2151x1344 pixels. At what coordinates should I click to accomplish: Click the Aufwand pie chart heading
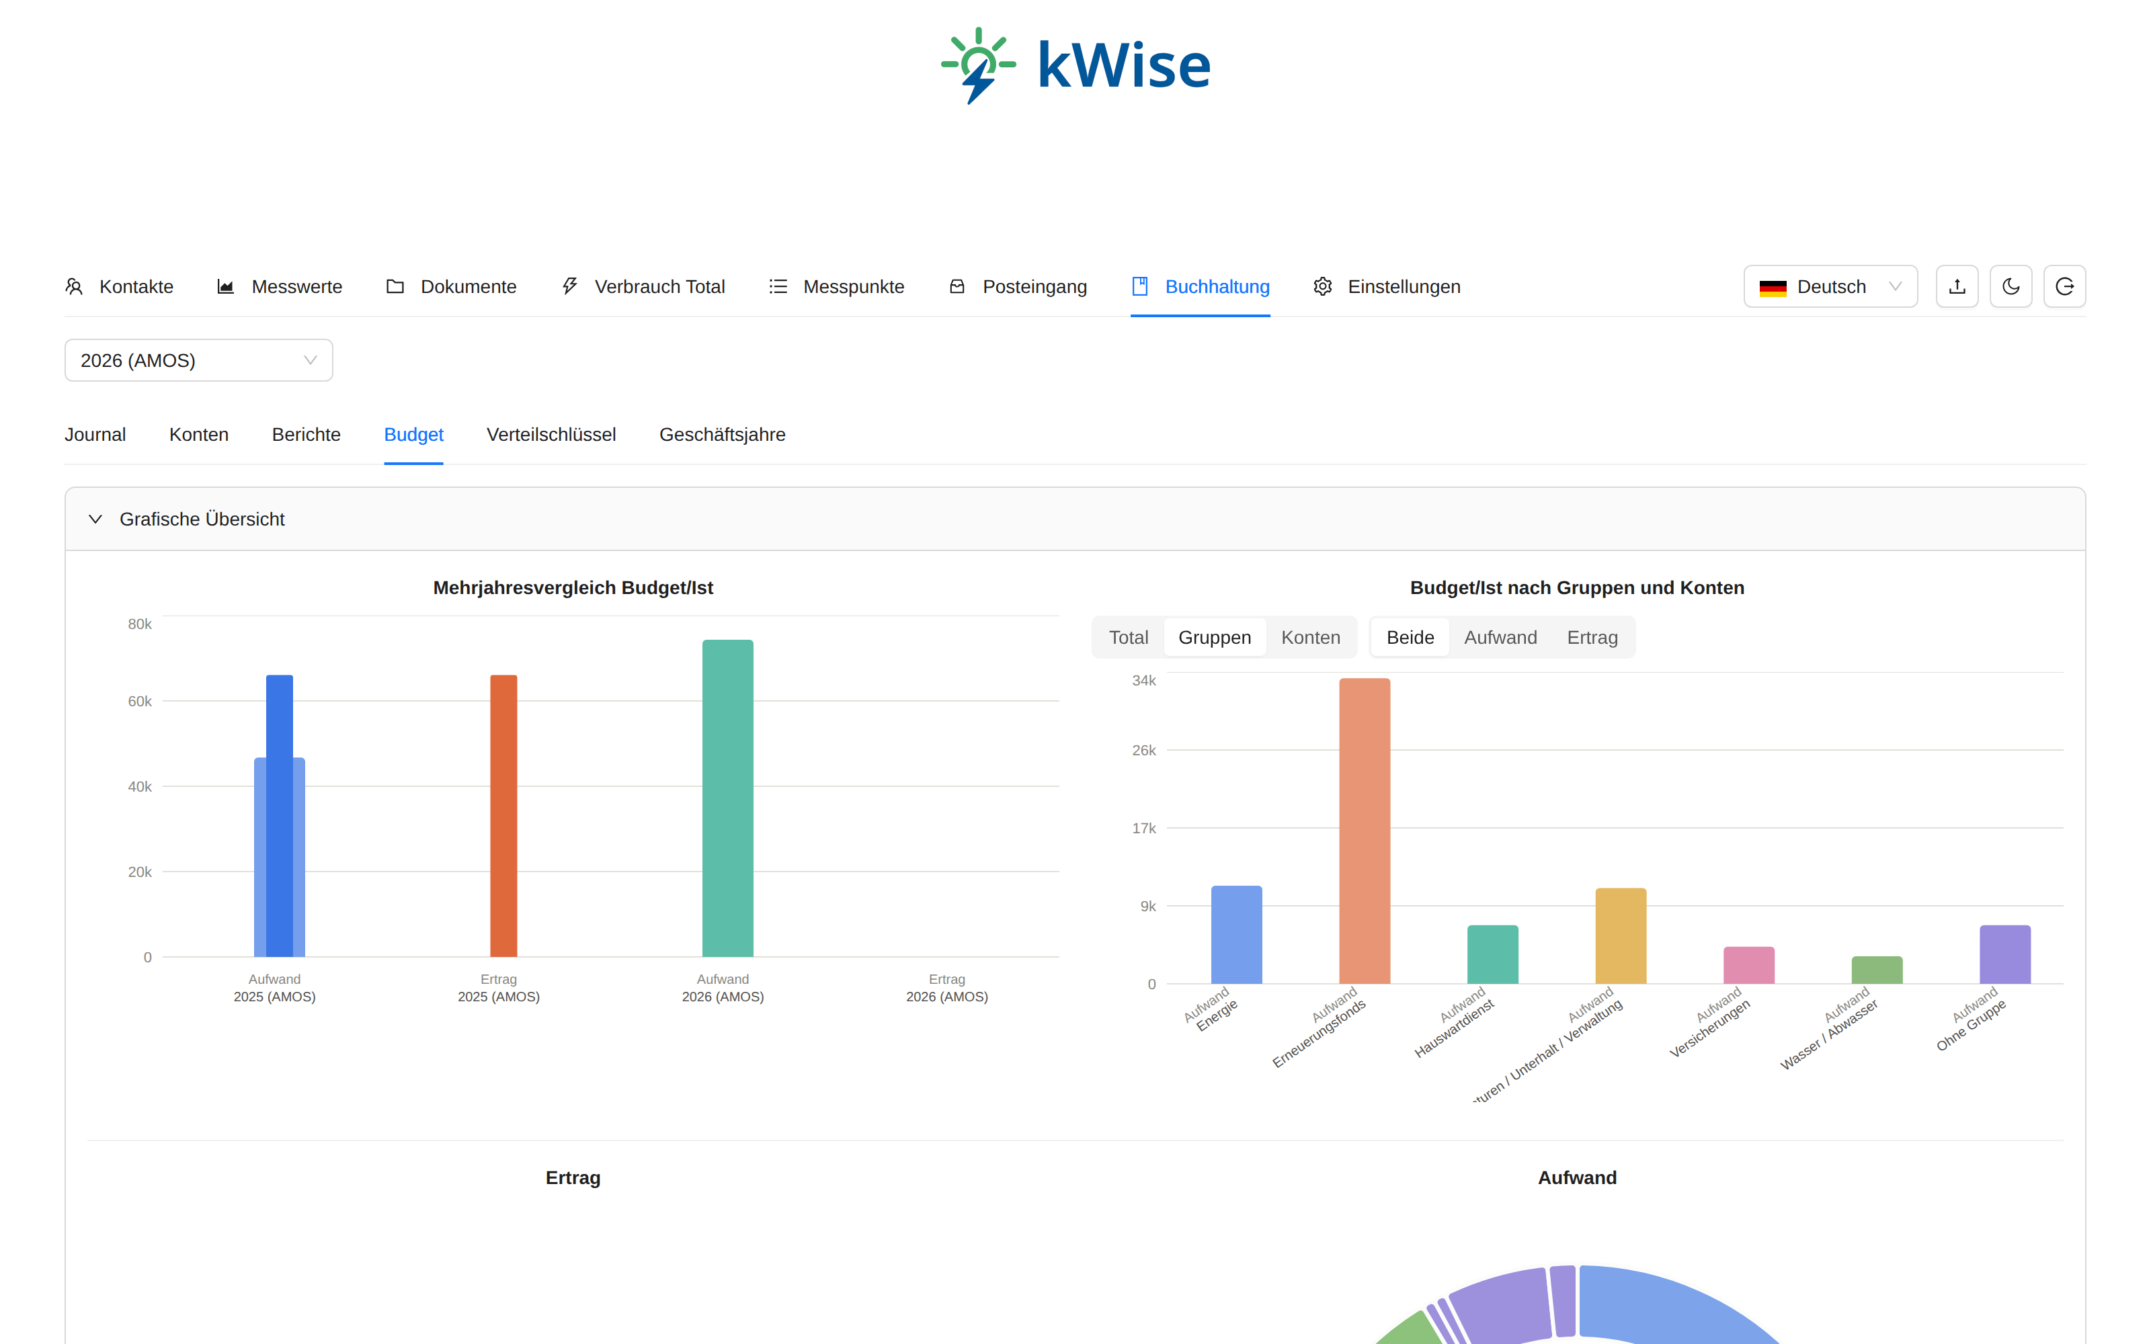click(x=1577, y=1178)
